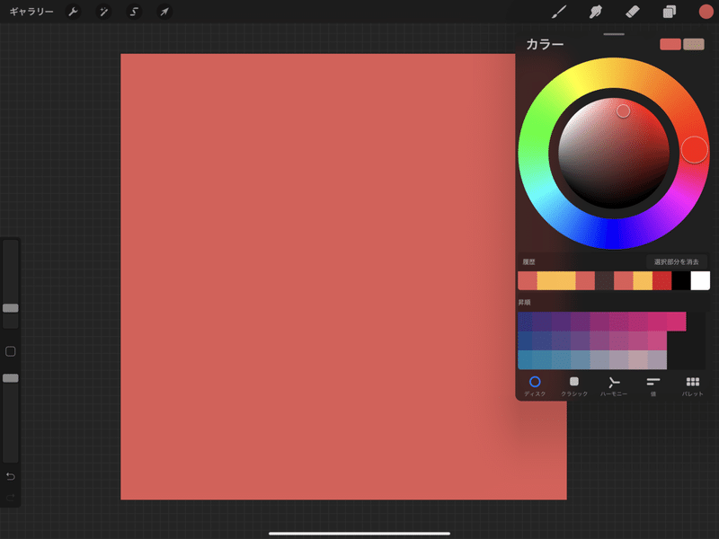
Task: Pick the white swatch in history
Action: tap(700, 280)
